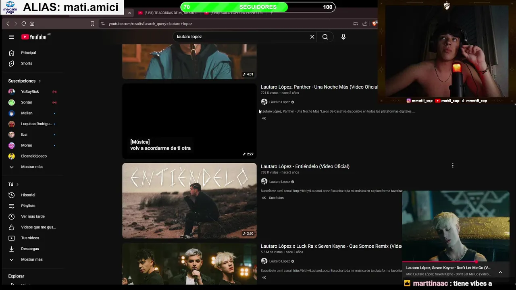Open Que Somos Remix video title
Image resolution: width=516 pixels, height=290 pixels.
tap(331, 246)
